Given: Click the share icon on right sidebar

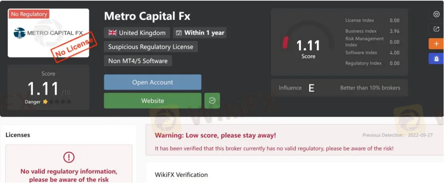Looking at the screenshot, I should click(436, 28).
